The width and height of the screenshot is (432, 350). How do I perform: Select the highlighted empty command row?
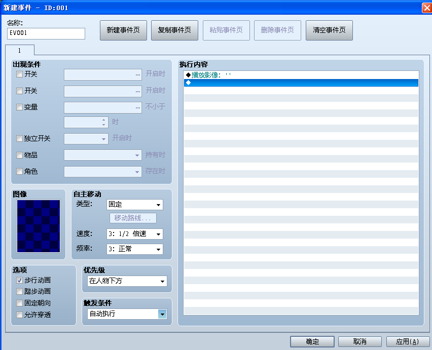(301, 83)
